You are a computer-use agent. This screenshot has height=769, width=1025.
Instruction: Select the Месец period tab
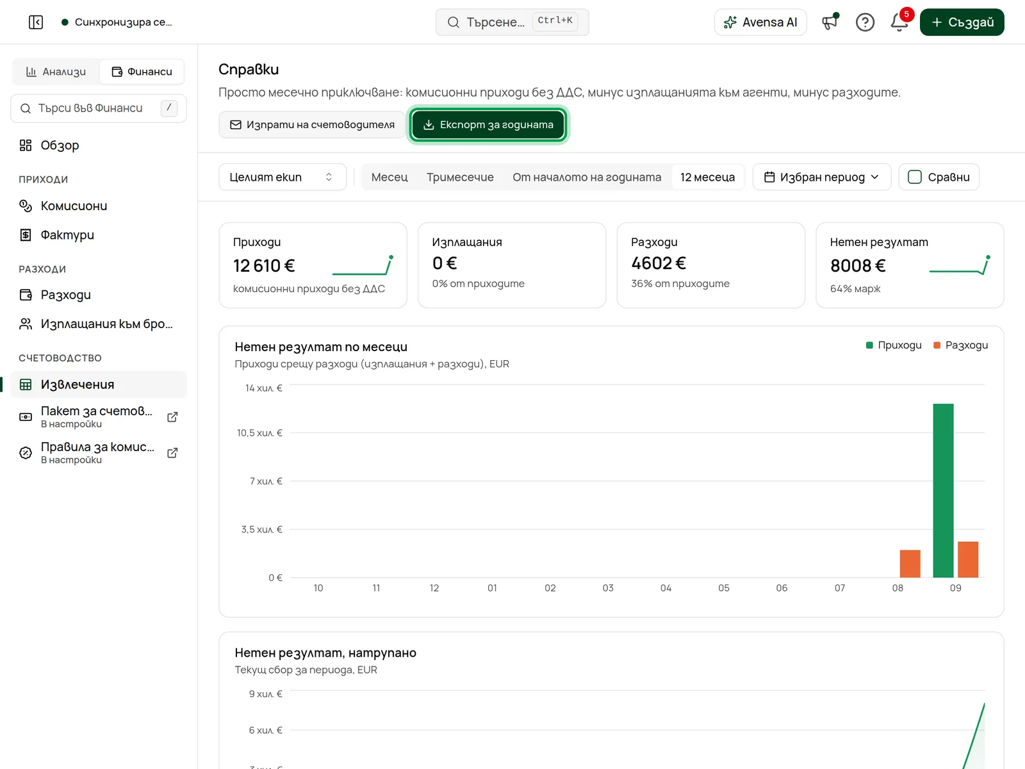coord(389,178)
